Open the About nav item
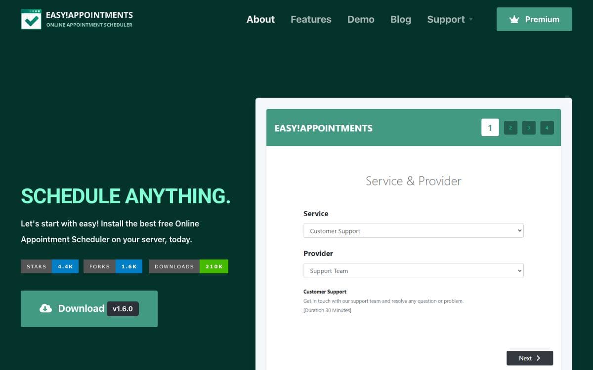Screen dimensions: 593x370 [x=260, y=19]
